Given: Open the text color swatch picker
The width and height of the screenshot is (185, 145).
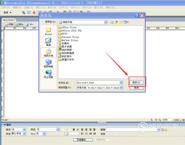Looking at the screenshot, I should pyautogui.click(x=66, y=134).
